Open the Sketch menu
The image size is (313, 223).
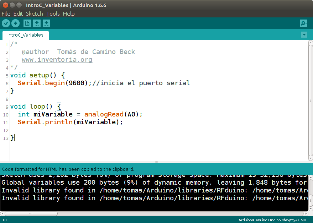[x=34, y=14]
